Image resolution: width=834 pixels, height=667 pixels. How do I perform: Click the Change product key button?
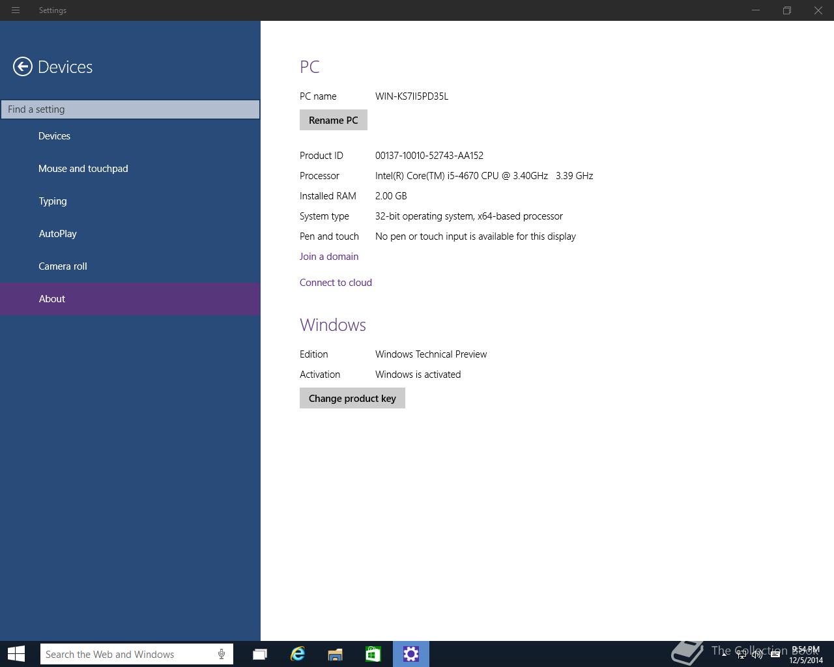[352, 398]
